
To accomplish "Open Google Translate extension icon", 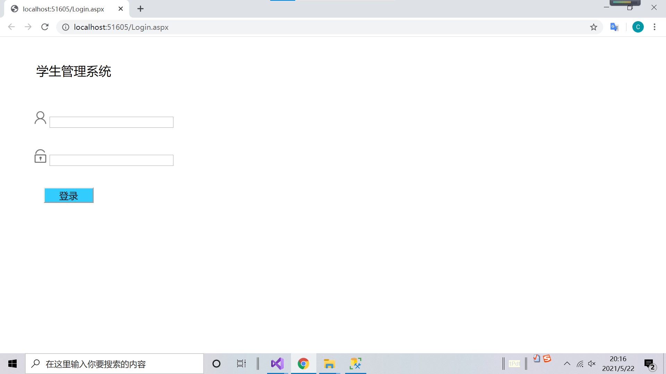I will click(x=614, y=27).
